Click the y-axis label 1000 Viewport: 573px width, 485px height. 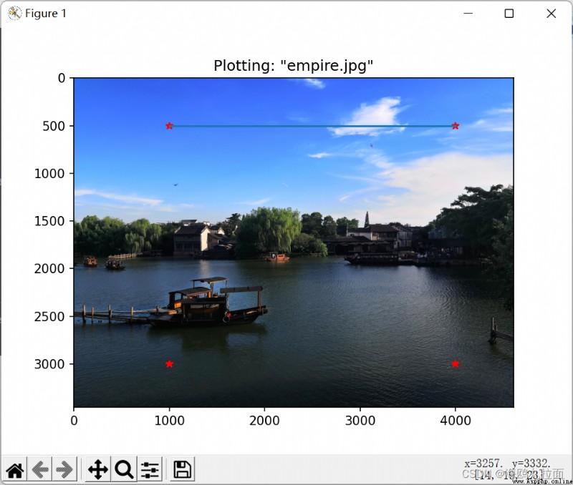49,173
